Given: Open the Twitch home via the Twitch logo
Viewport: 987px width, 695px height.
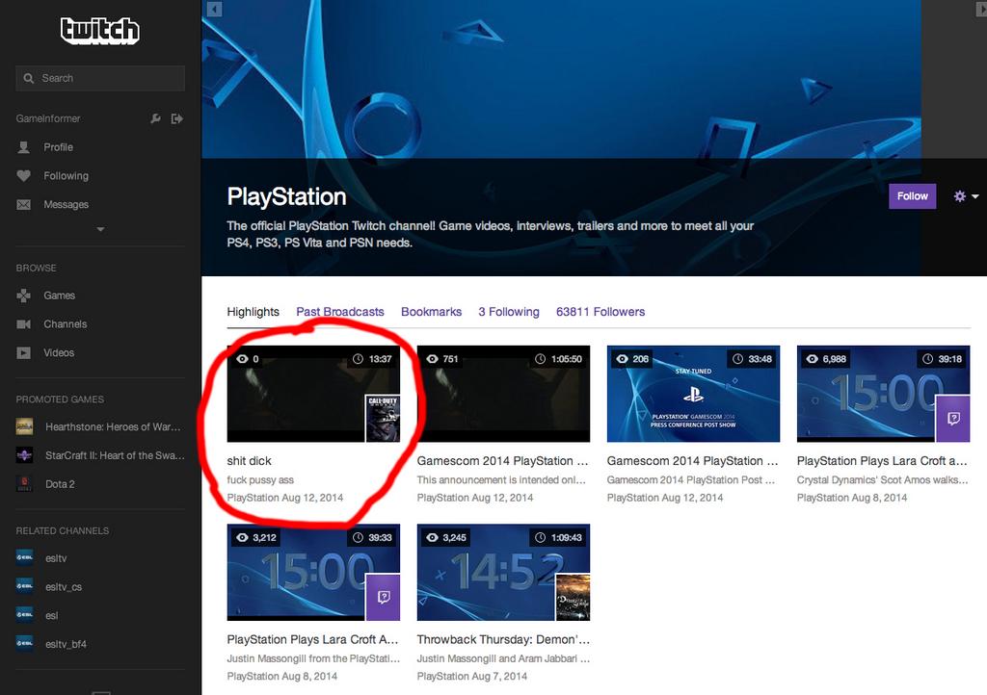Looking at the screenshot, I should [99, 30].
